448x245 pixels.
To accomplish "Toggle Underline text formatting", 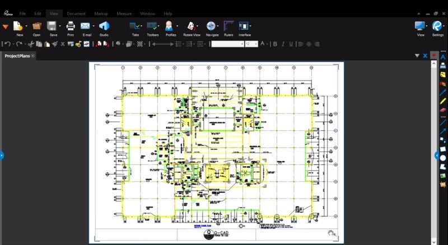I will [291, 44].
